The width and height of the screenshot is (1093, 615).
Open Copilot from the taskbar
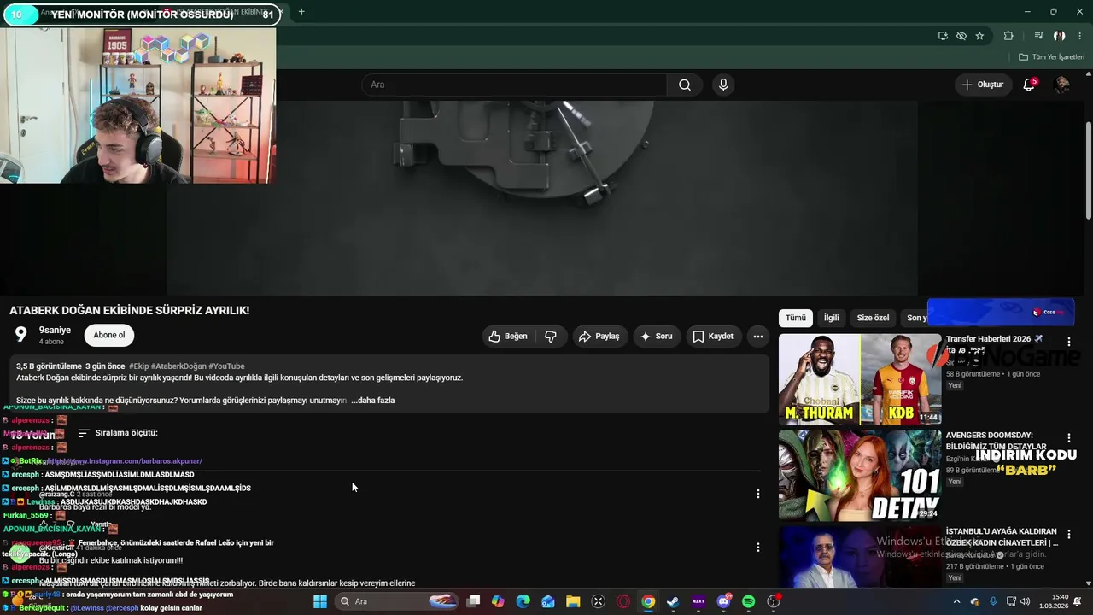tap(498, 601)
